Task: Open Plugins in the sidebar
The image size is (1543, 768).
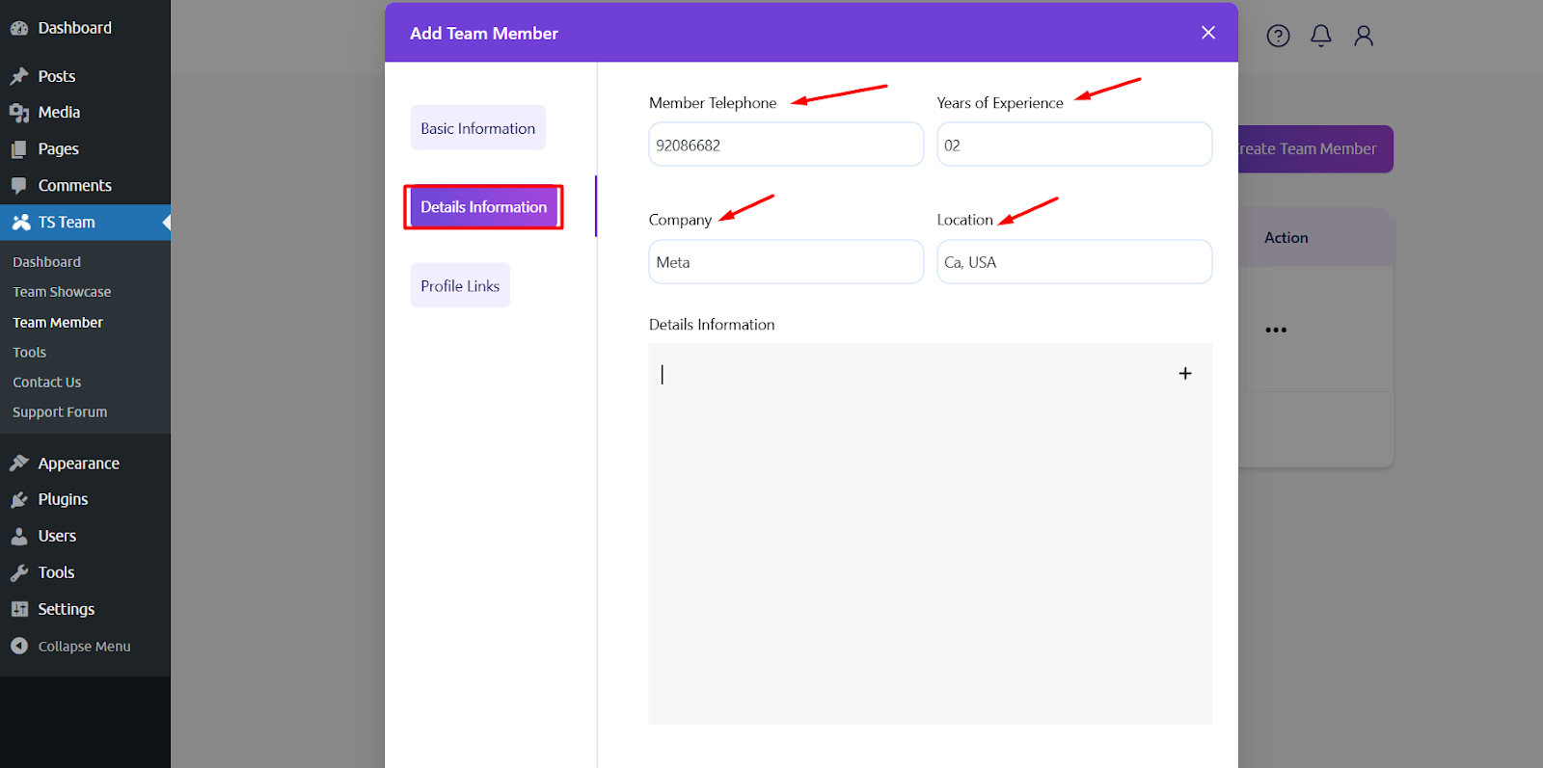Action: tap(63, 499)
